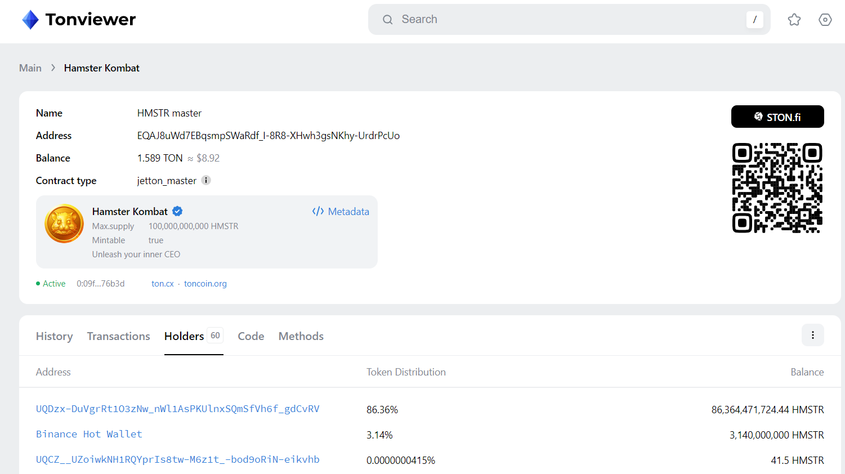Click the Balance column header in holders table
Viewport: 845px width, 474px height.
tap(807, 372)
